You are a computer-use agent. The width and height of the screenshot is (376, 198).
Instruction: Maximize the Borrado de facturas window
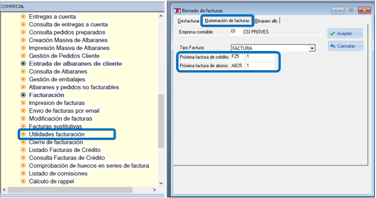pyautogui.click(x=351, y=10)
